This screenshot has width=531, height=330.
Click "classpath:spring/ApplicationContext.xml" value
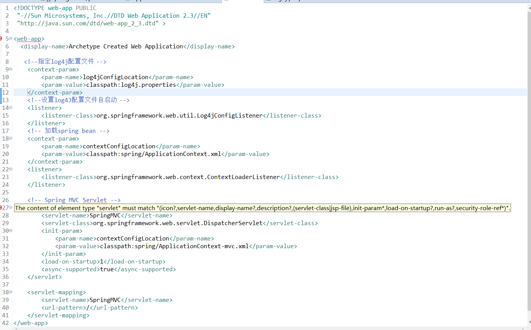(154, 154)
